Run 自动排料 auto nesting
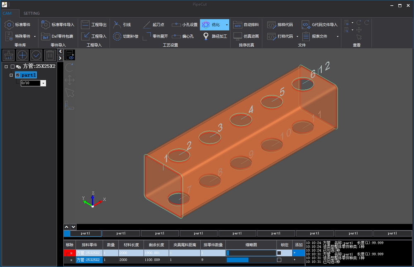 click(238, 25)
